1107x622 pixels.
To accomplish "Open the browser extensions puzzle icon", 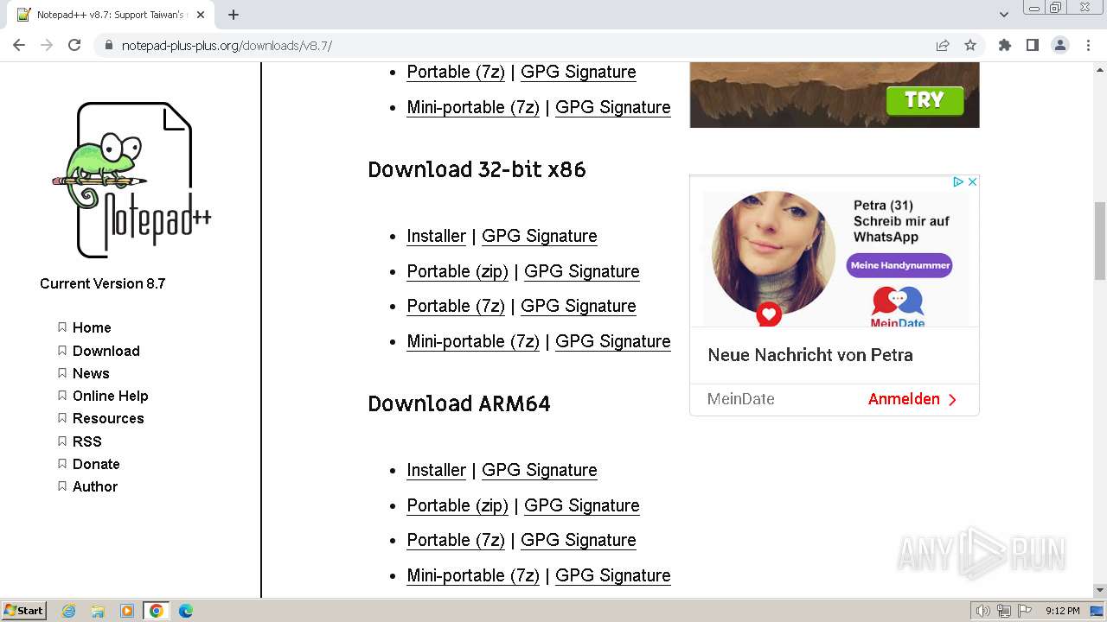I will 1004,45.
